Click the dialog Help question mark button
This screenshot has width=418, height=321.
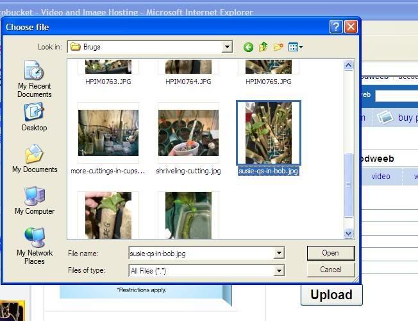pos(336,27)
